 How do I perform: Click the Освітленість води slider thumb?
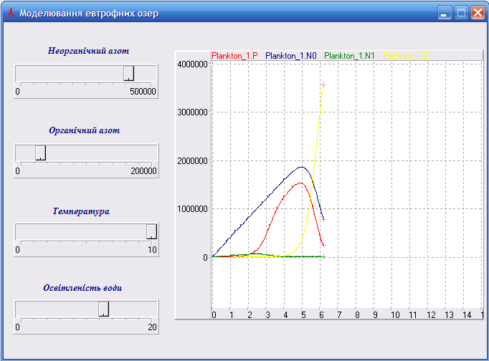click(104, 309)
